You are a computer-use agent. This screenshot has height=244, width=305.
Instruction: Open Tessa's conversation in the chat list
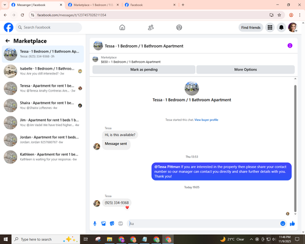(x=43, y=54)
